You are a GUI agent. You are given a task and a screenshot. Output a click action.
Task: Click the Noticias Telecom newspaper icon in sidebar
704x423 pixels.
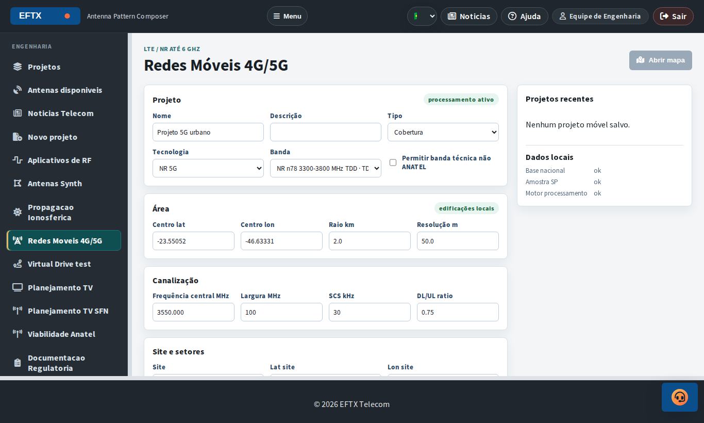point(18,113)
